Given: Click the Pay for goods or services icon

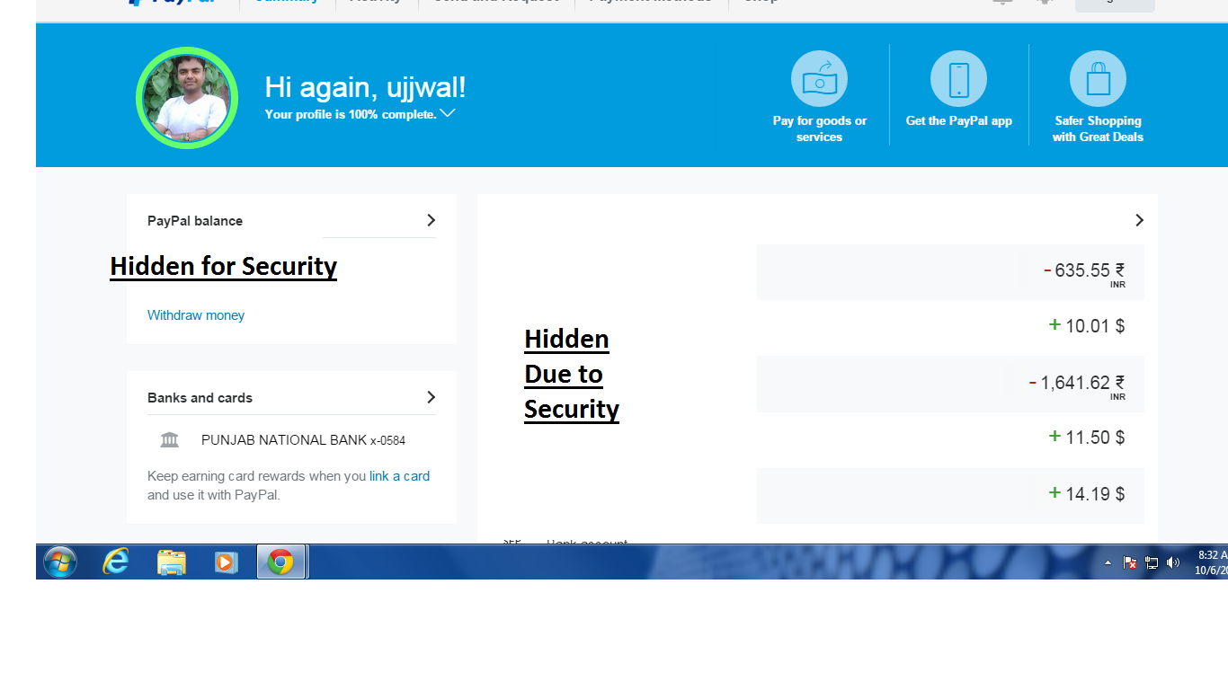Looking at the screenshot, I should click(x=819, y=79).
